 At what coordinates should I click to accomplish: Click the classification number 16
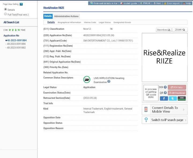click(x=111, y=29)
